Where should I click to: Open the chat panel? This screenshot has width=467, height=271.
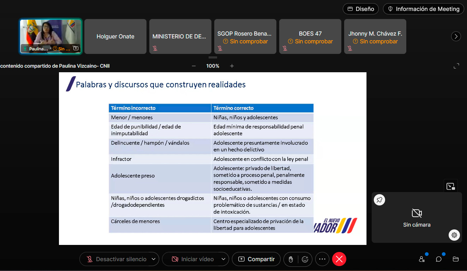[439, 259]
